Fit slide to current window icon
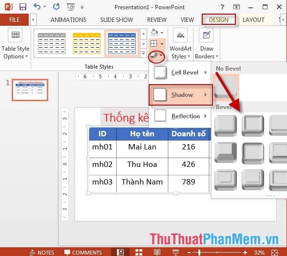 274,253
